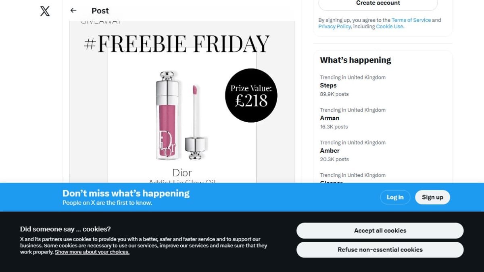
Task: Accept all cookies
Action: pyautogui.click(x=380, y=230)
